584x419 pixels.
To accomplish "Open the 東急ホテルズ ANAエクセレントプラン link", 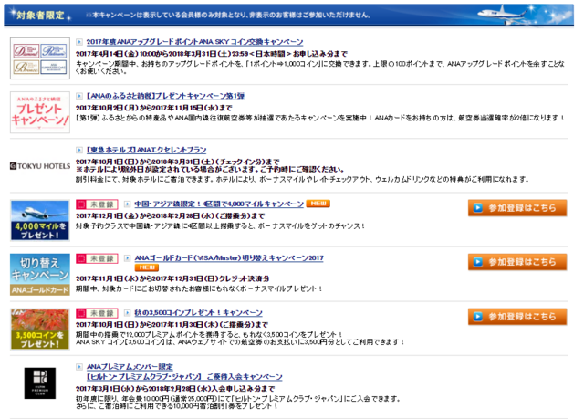I will 146,150.
